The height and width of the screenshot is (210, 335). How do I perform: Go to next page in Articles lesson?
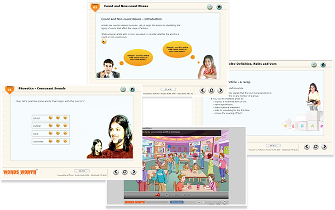coord(324,146)
